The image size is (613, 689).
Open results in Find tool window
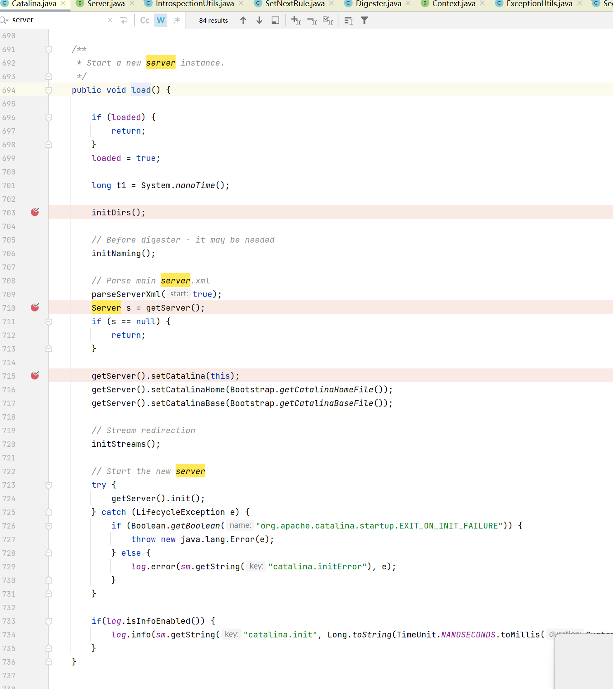[275, 20]
